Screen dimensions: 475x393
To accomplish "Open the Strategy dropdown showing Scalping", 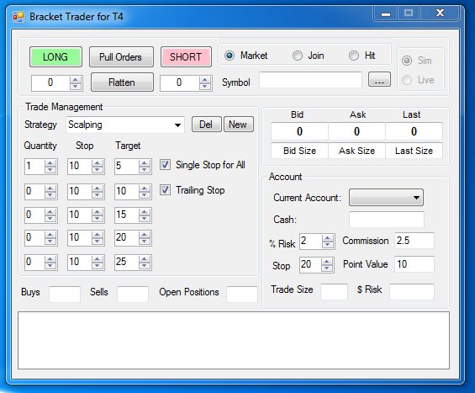I will coord(125,125).
